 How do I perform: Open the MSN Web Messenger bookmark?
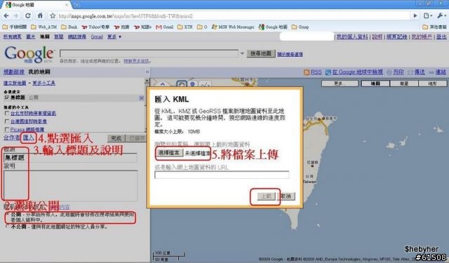pos(233,27)
